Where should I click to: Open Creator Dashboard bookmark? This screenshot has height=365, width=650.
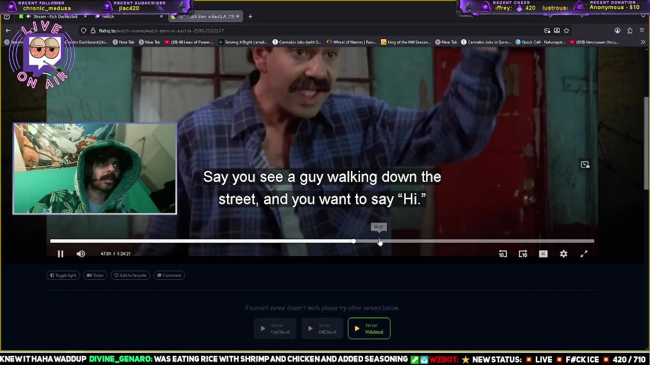tap(85, 43)
